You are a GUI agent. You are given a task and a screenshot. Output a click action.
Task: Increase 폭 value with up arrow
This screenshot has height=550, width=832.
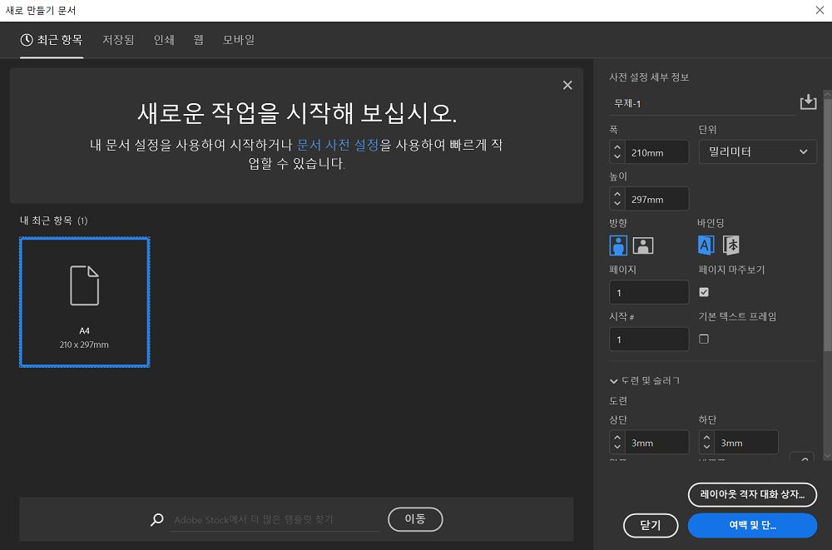click(x=617, y=147)
